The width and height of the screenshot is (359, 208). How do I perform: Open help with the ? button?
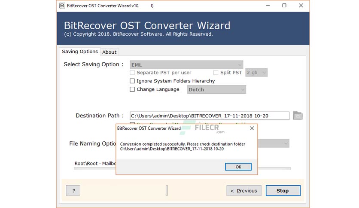pyautogui.click(x=73, y=190)
